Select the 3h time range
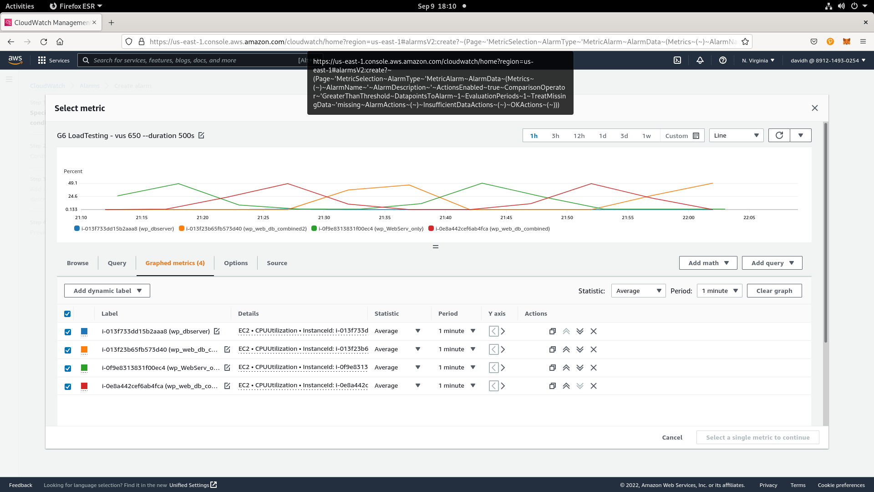 click(555, 136)
